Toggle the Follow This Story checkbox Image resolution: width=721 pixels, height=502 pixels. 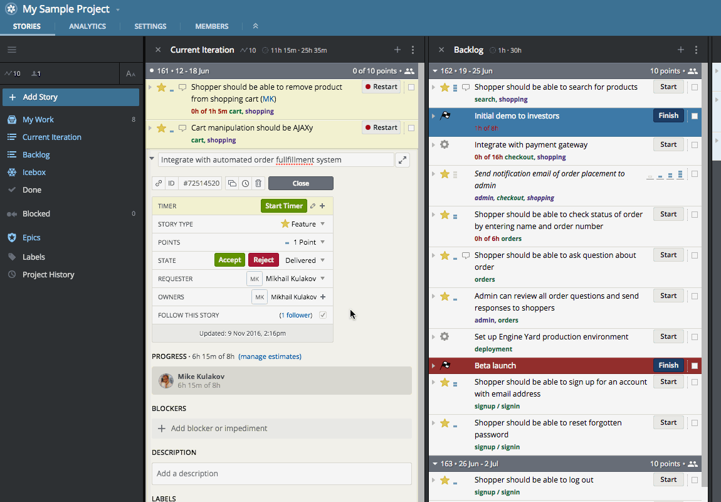[323, 315]
